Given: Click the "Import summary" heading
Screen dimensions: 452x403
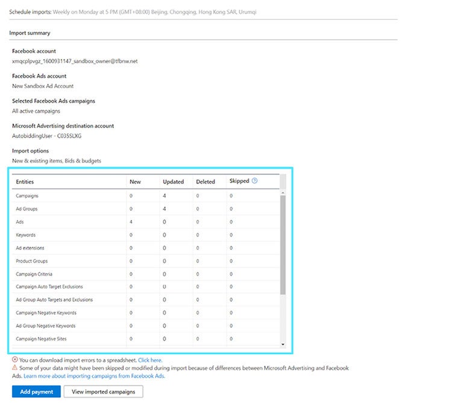Looking at the screenshot, I should point(30,33).
